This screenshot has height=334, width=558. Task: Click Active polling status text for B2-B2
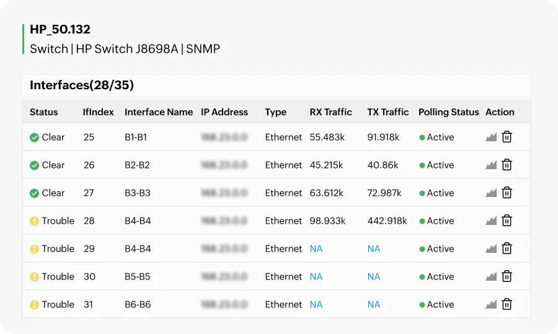(441, 165)
